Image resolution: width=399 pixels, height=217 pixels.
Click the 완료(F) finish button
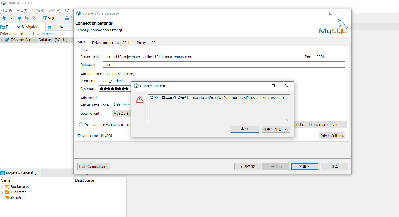point(305,166)
